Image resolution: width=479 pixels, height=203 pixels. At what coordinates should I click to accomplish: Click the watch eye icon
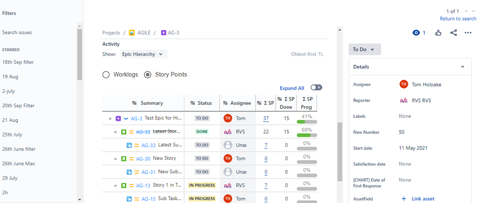[x=416, y=33]
